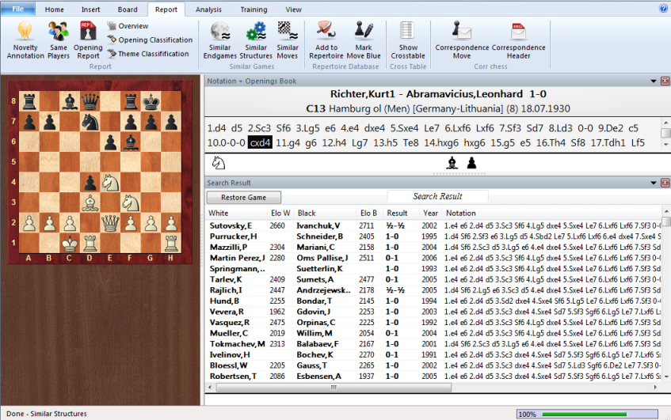This screenshot has height=420, width=671.
Task: Select white bishop on d3
Action: (90, 202)
